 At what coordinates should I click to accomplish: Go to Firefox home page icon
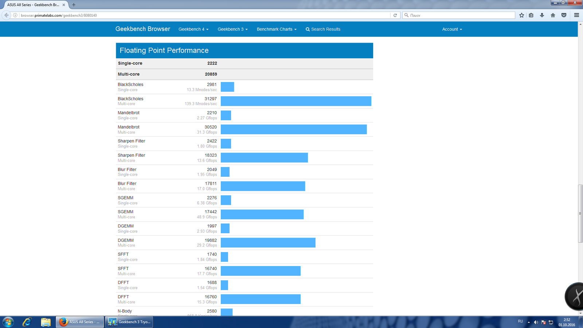pyautogui.click(x=553, y=15)
